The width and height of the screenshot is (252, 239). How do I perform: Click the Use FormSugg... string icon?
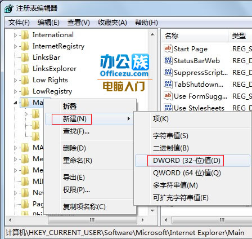click(168, 96)
